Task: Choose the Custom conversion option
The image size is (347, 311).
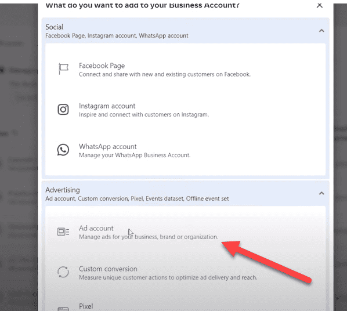Action: (186, 273)
